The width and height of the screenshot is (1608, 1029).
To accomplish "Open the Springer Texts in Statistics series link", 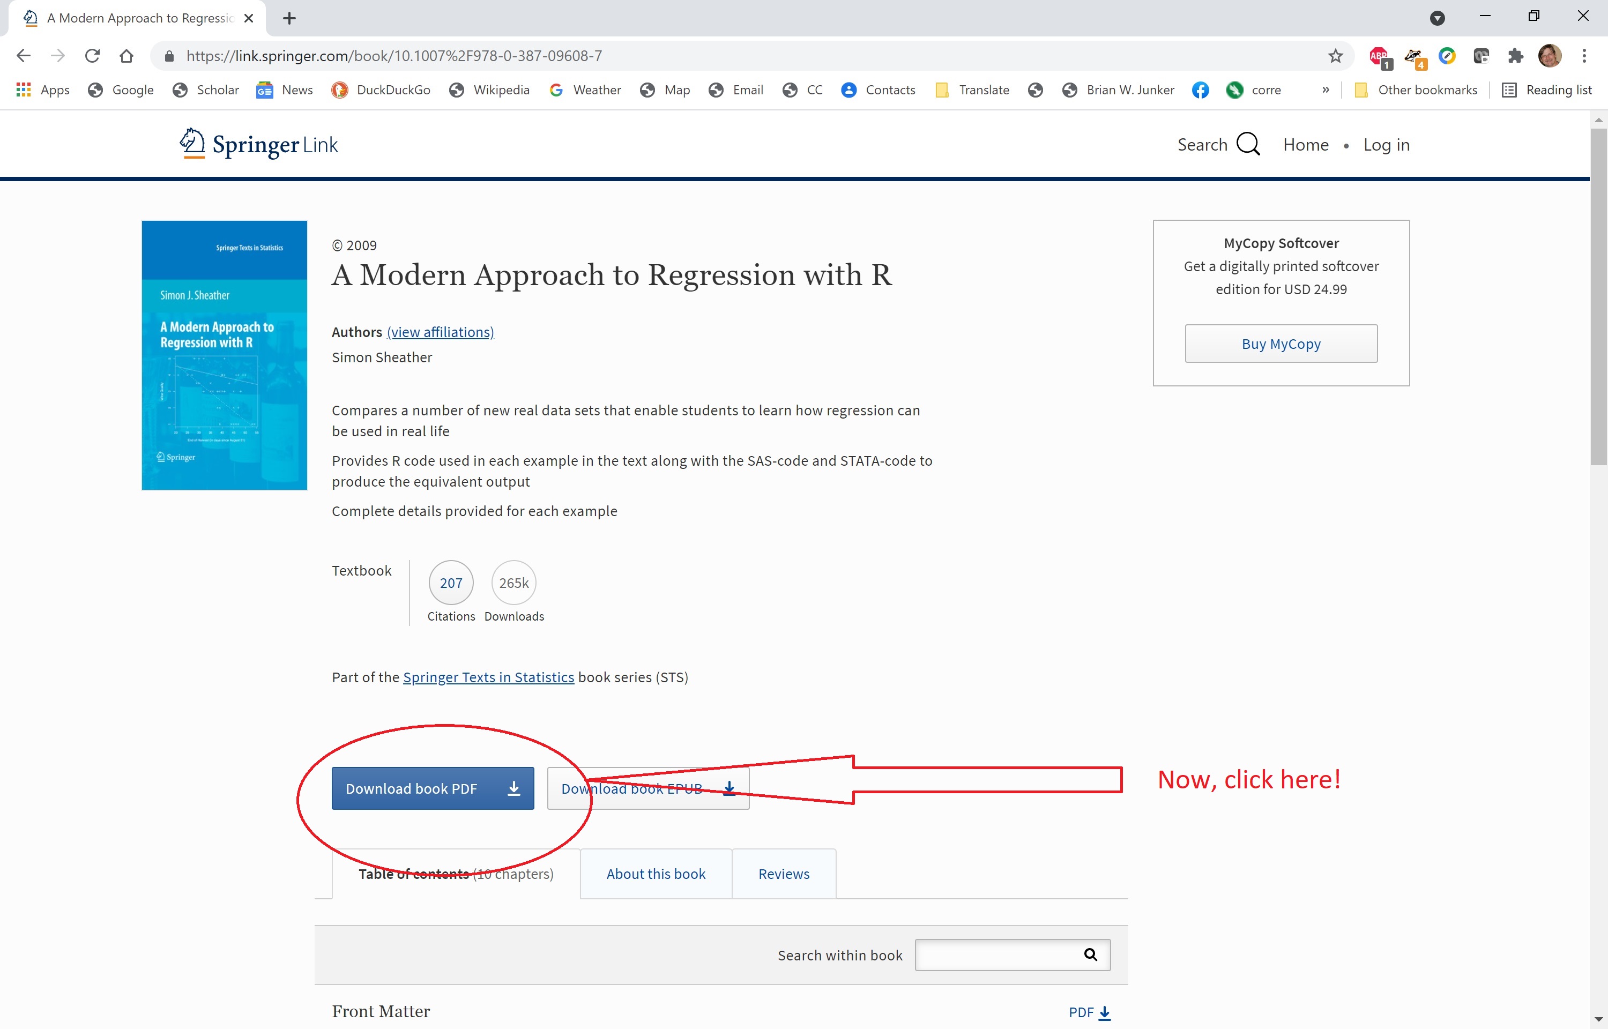I will click(488, 677).
